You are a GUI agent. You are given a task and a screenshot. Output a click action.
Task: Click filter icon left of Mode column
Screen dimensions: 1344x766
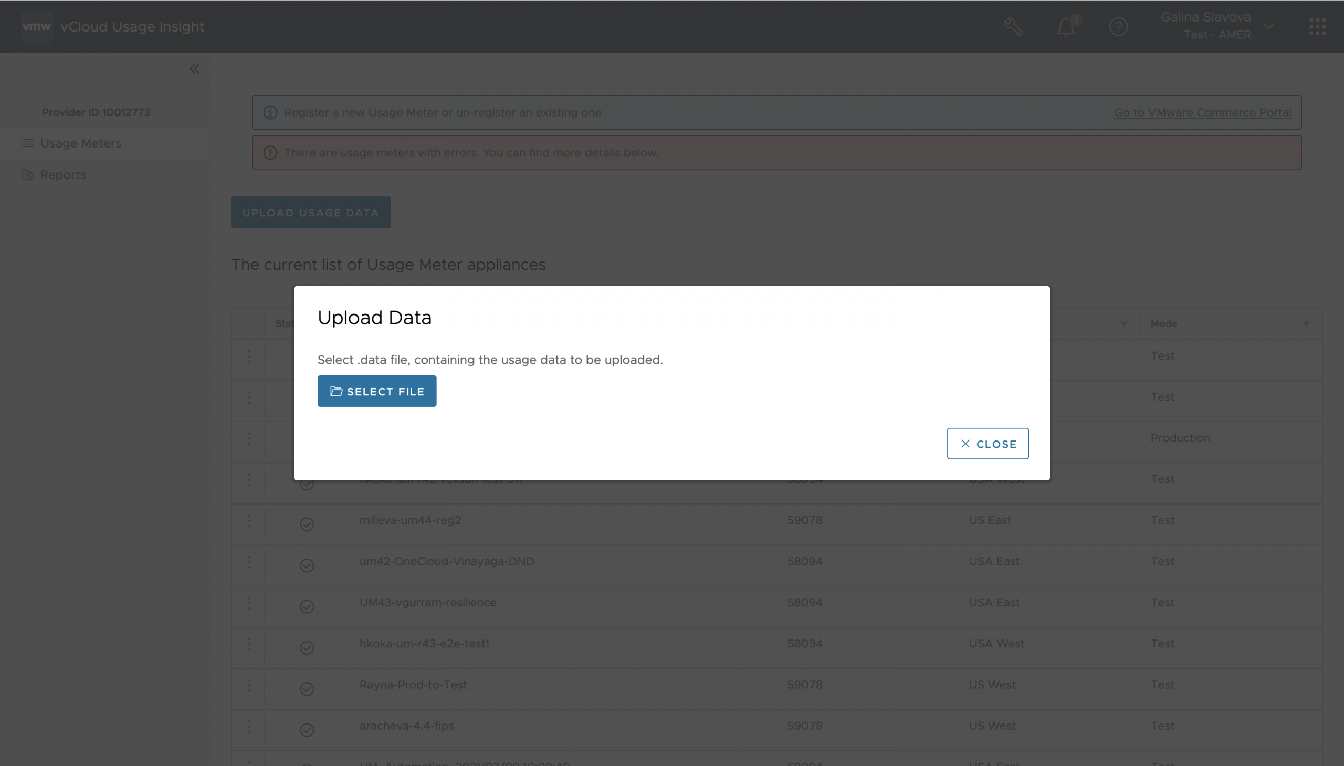pyautogui.click(x=1123, y=324)
